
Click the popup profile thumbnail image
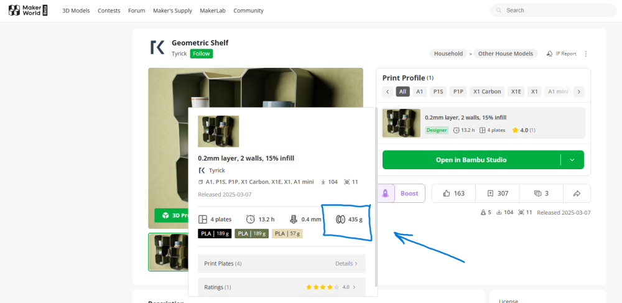click(218, 131)
